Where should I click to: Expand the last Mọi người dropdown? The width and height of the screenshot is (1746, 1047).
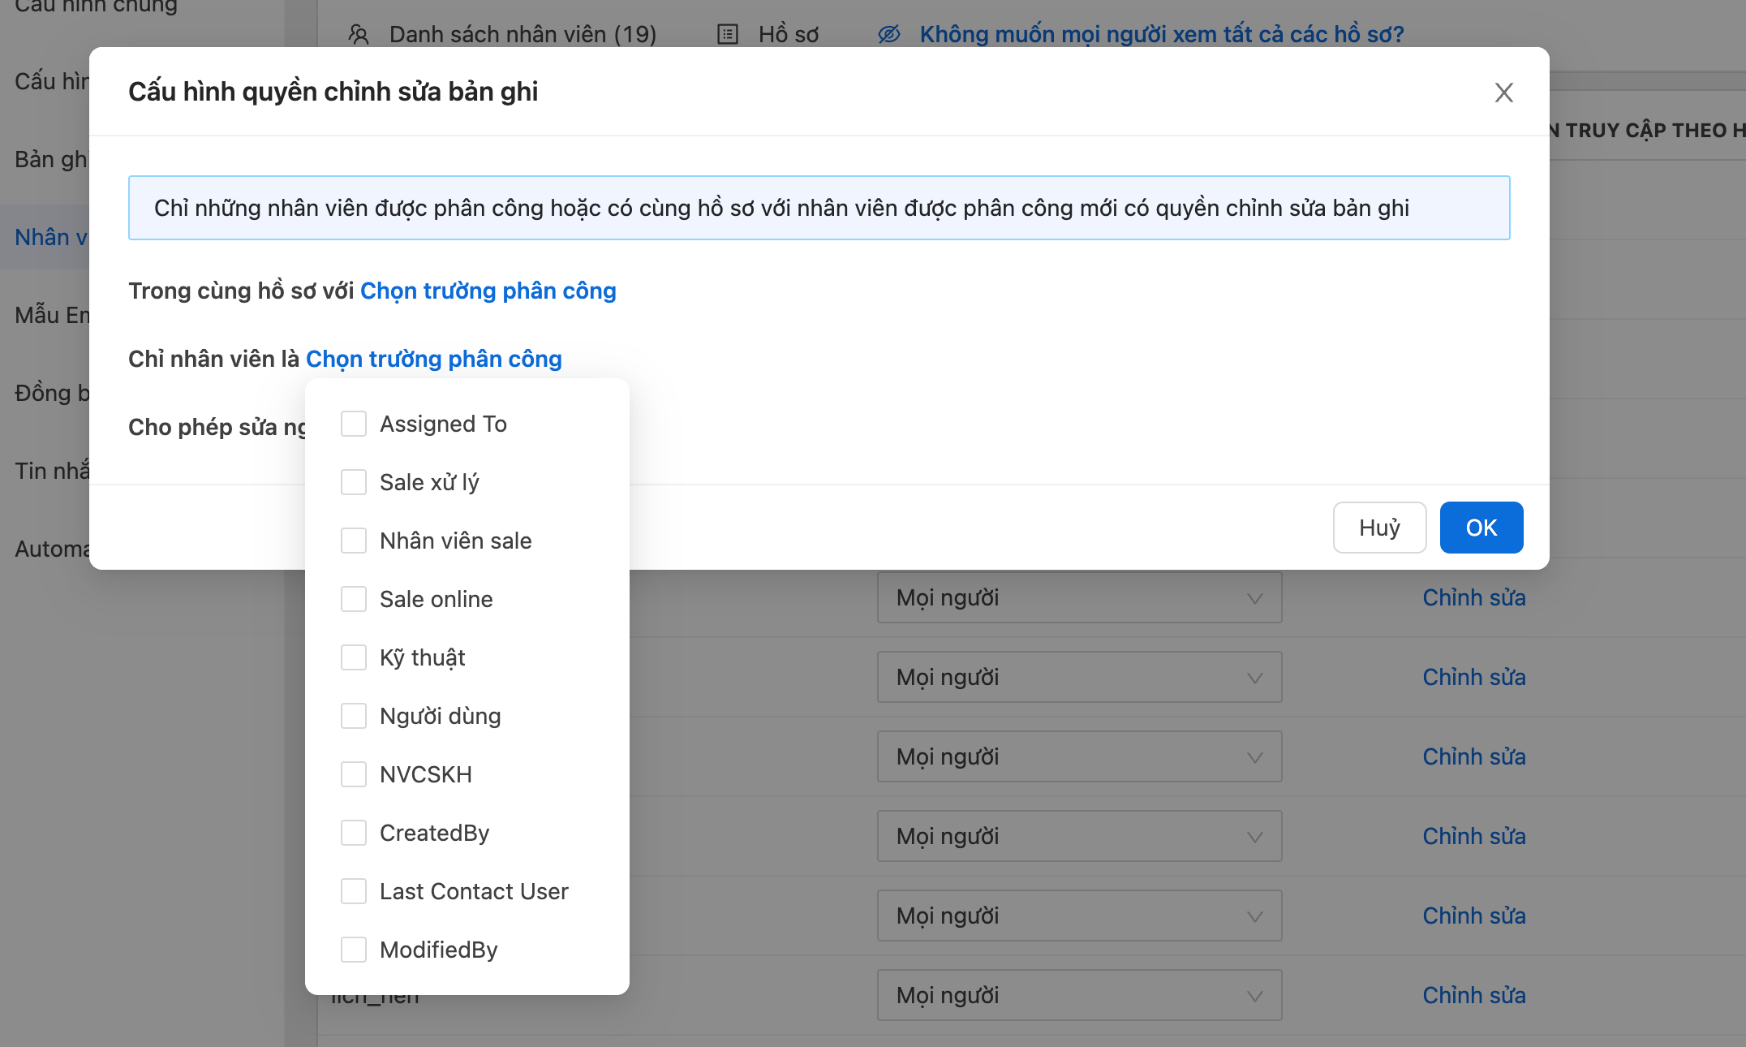pos(1079,995)
